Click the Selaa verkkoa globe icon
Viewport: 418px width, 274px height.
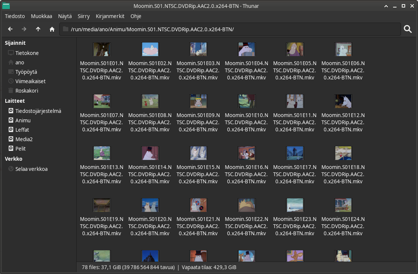point(11,169)
